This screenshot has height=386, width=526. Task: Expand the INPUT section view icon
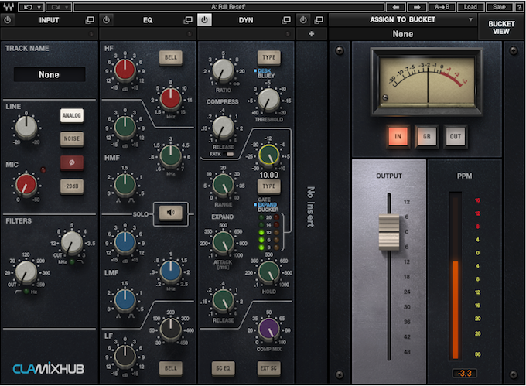tap(90, 20)
